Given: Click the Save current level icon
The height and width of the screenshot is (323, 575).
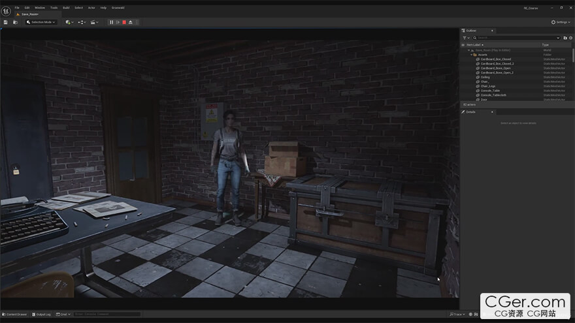Looking at the screenshot, I should [6, 22].
